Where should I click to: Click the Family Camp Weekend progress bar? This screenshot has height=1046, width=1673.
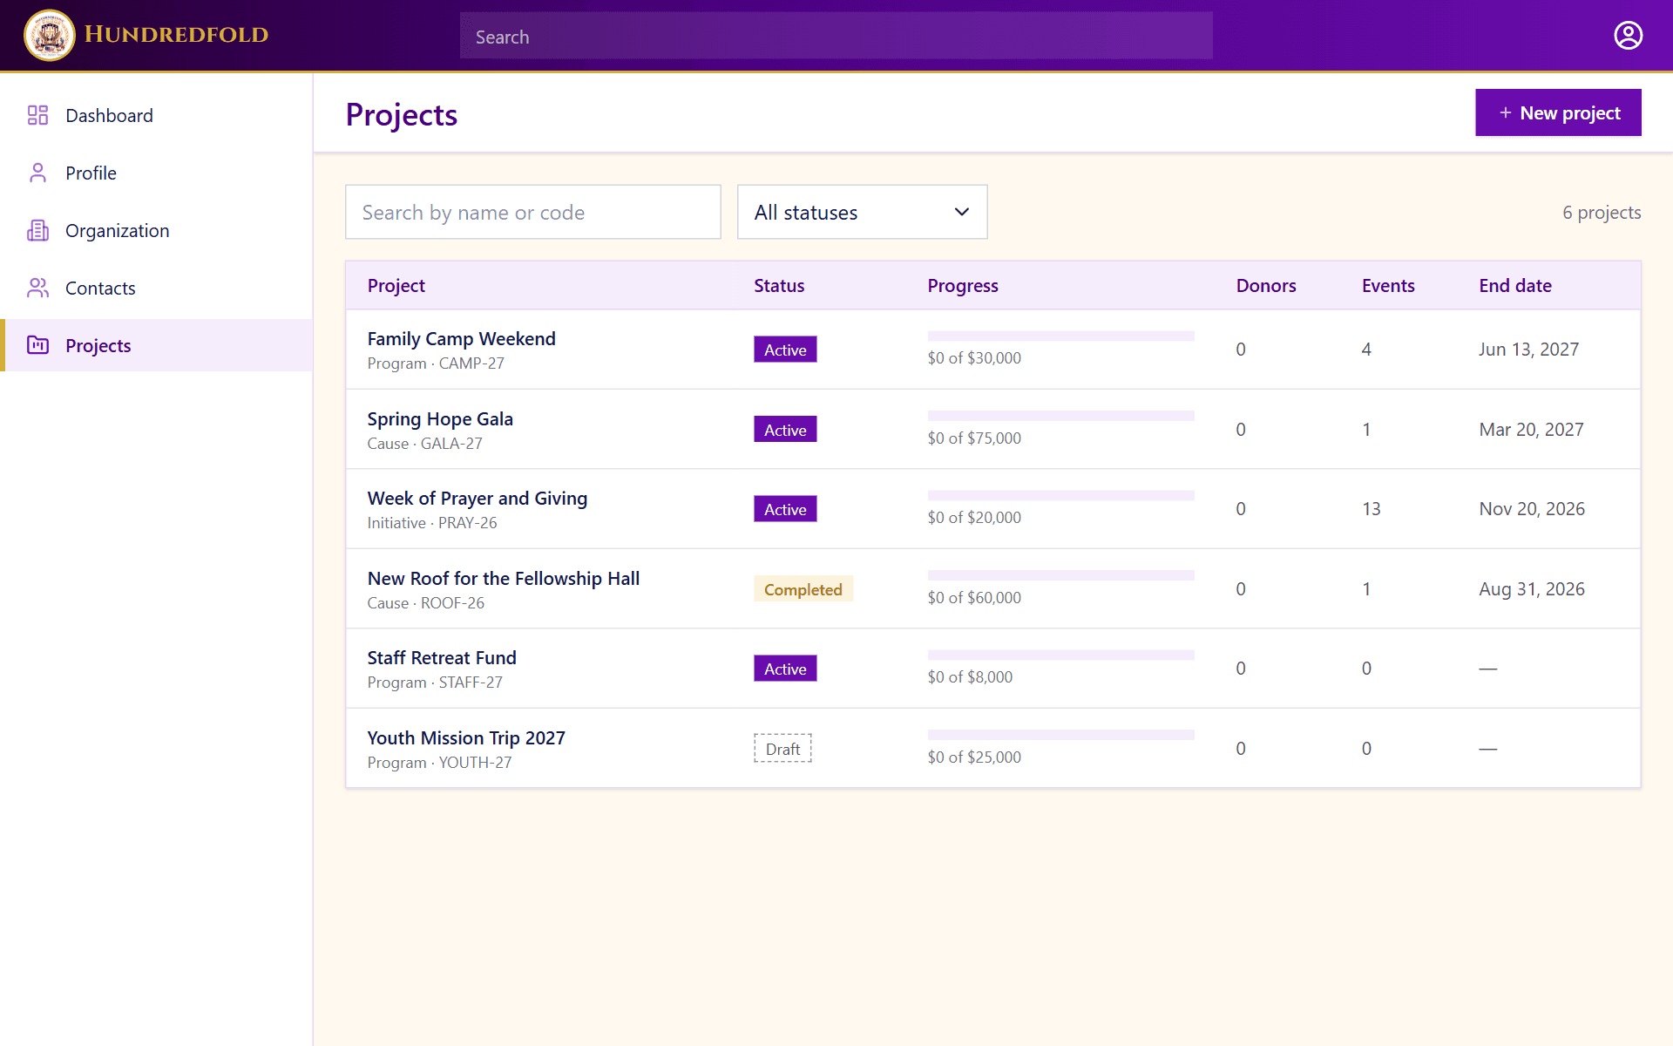coord(1060,336)
